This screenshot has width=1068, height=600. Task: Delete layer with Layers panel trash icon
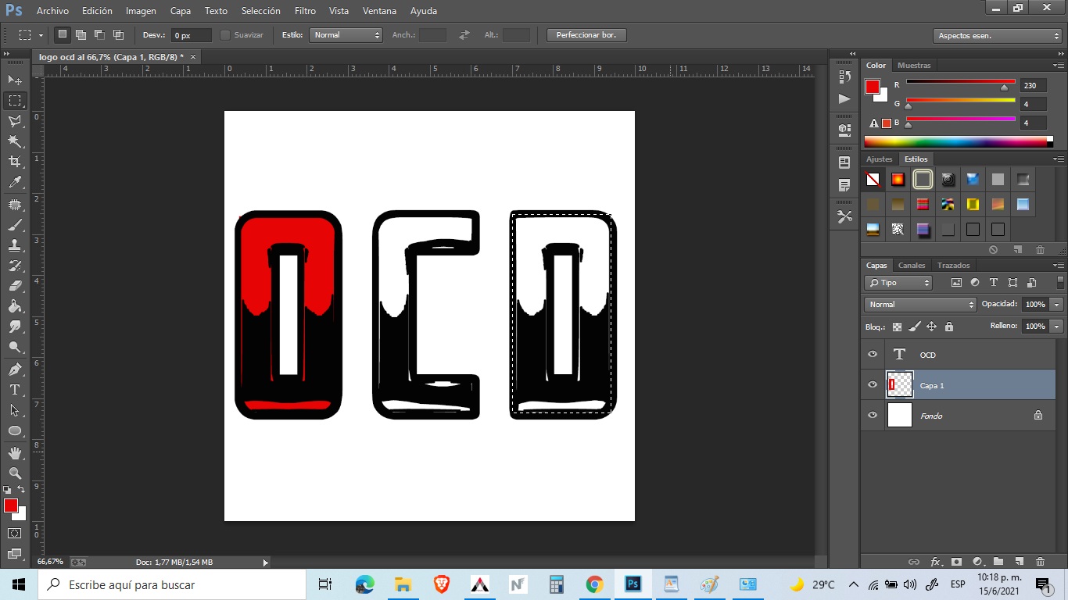click(x=1040, y=561)
